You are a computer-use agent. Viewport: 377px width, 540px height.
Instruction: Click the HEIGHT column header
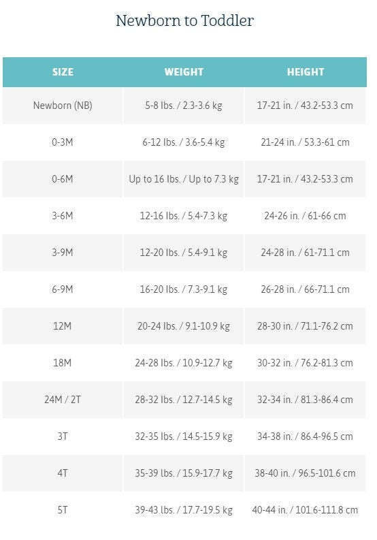(306, 72)
